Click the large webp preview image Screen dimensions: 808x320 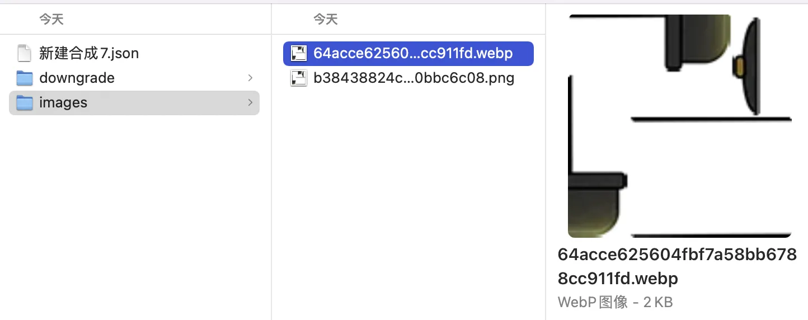pyautogui.click(x=680, y=126)
